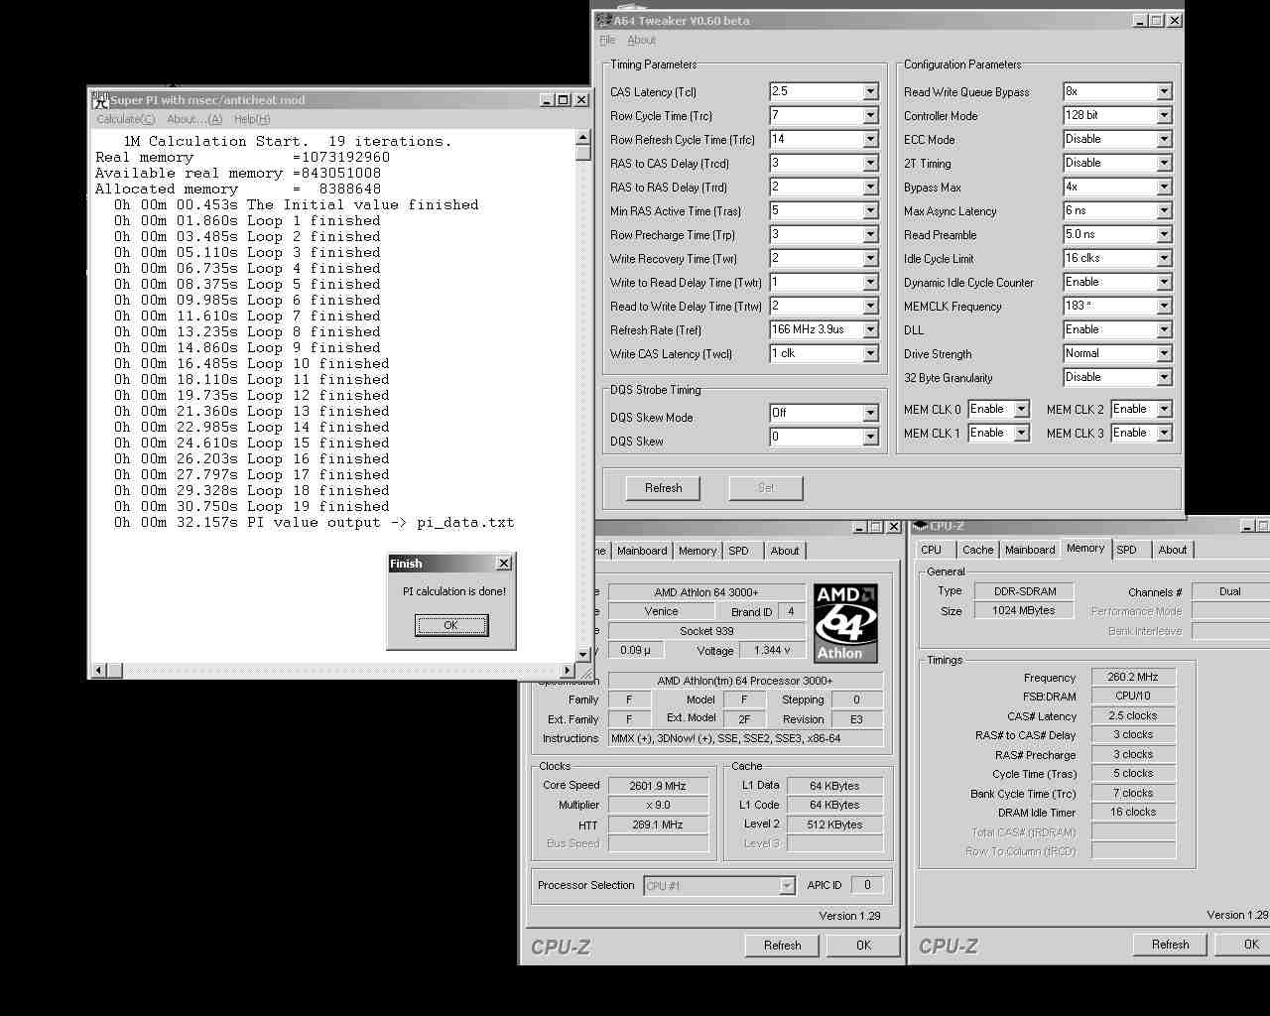Image resolution: width=1270 pixels, height=1016 pixels.
Task: Click the Super PI title bar icon
Action: (100, 100)
